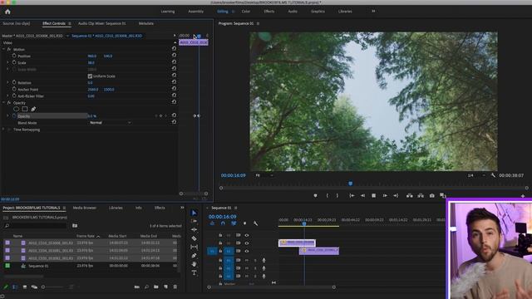Click timeline playhead on ruler
Image resolution: width=532 pixels, height=299 pixels.
[304, 223]
